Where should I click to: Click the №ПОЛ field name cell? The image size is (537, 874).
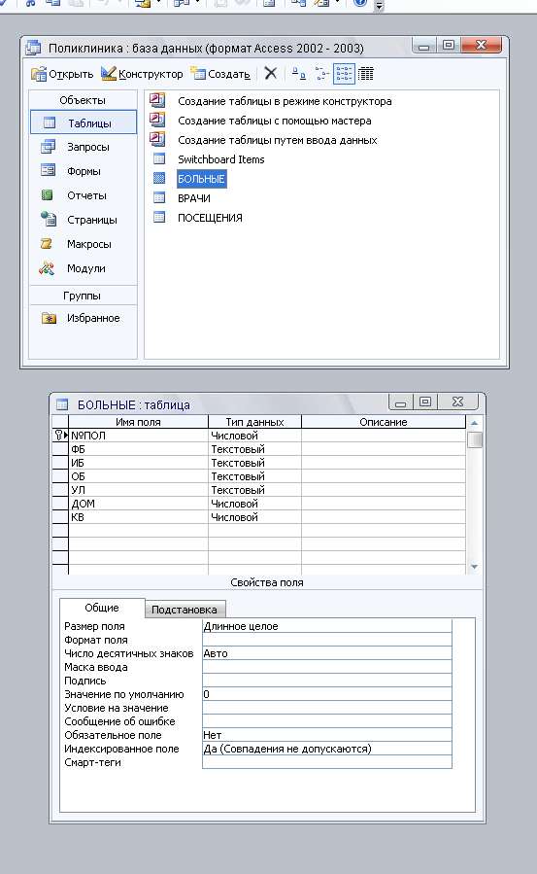(138, 436)
